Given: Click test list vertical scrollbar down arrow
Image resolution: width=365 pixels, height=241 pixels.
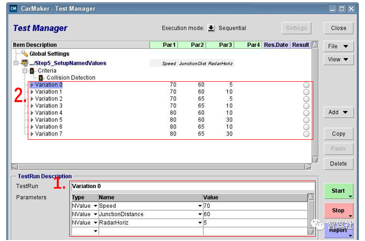Looking at the screenshot, I should click(315, 160).
